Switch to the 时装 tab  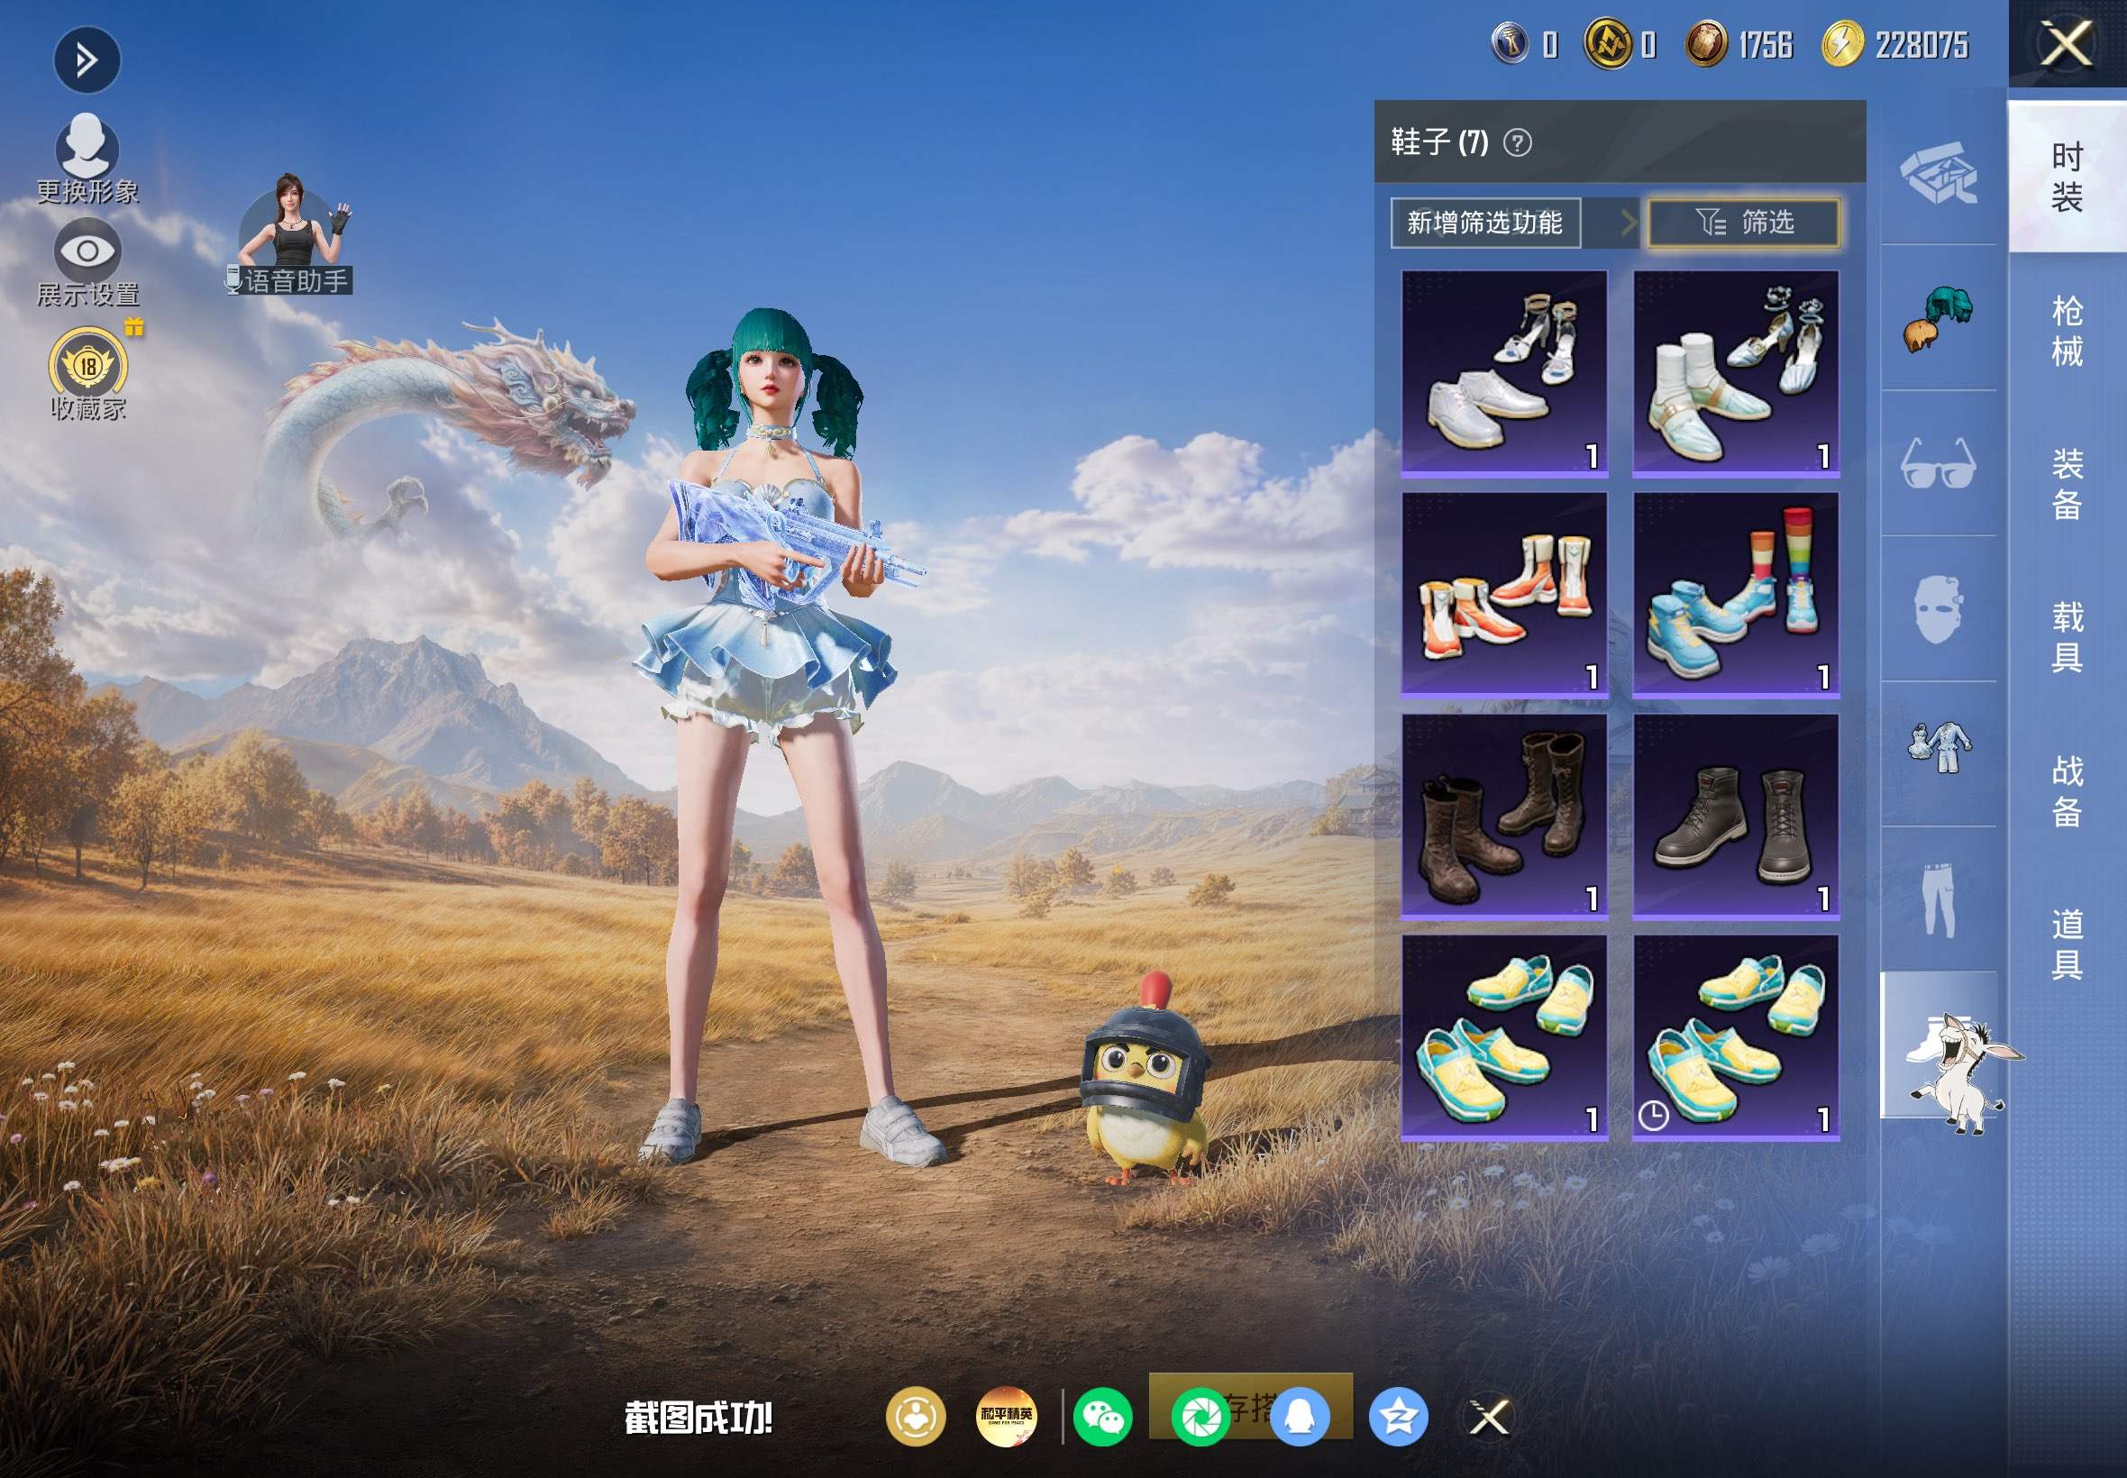[x=2067, y=177]
